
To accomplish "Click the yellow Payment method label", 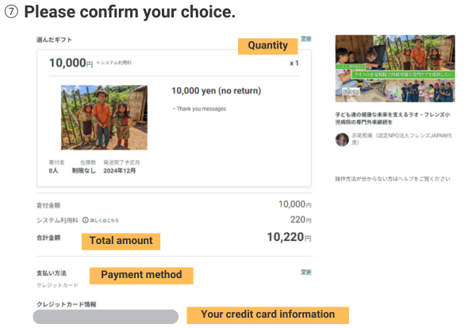I will (141, 276).
